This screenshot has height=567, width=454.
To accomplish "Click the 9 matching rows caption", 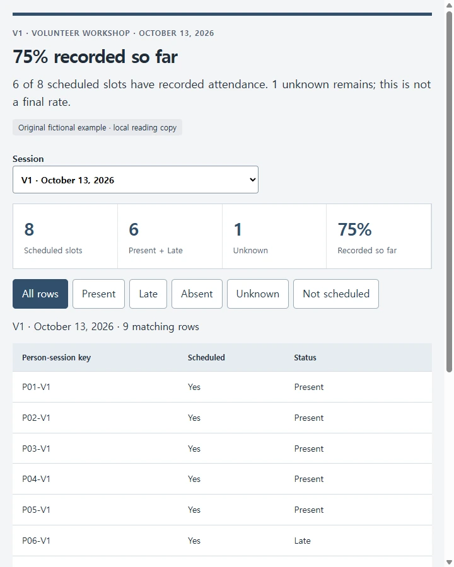I will click(x=106, y=326).
